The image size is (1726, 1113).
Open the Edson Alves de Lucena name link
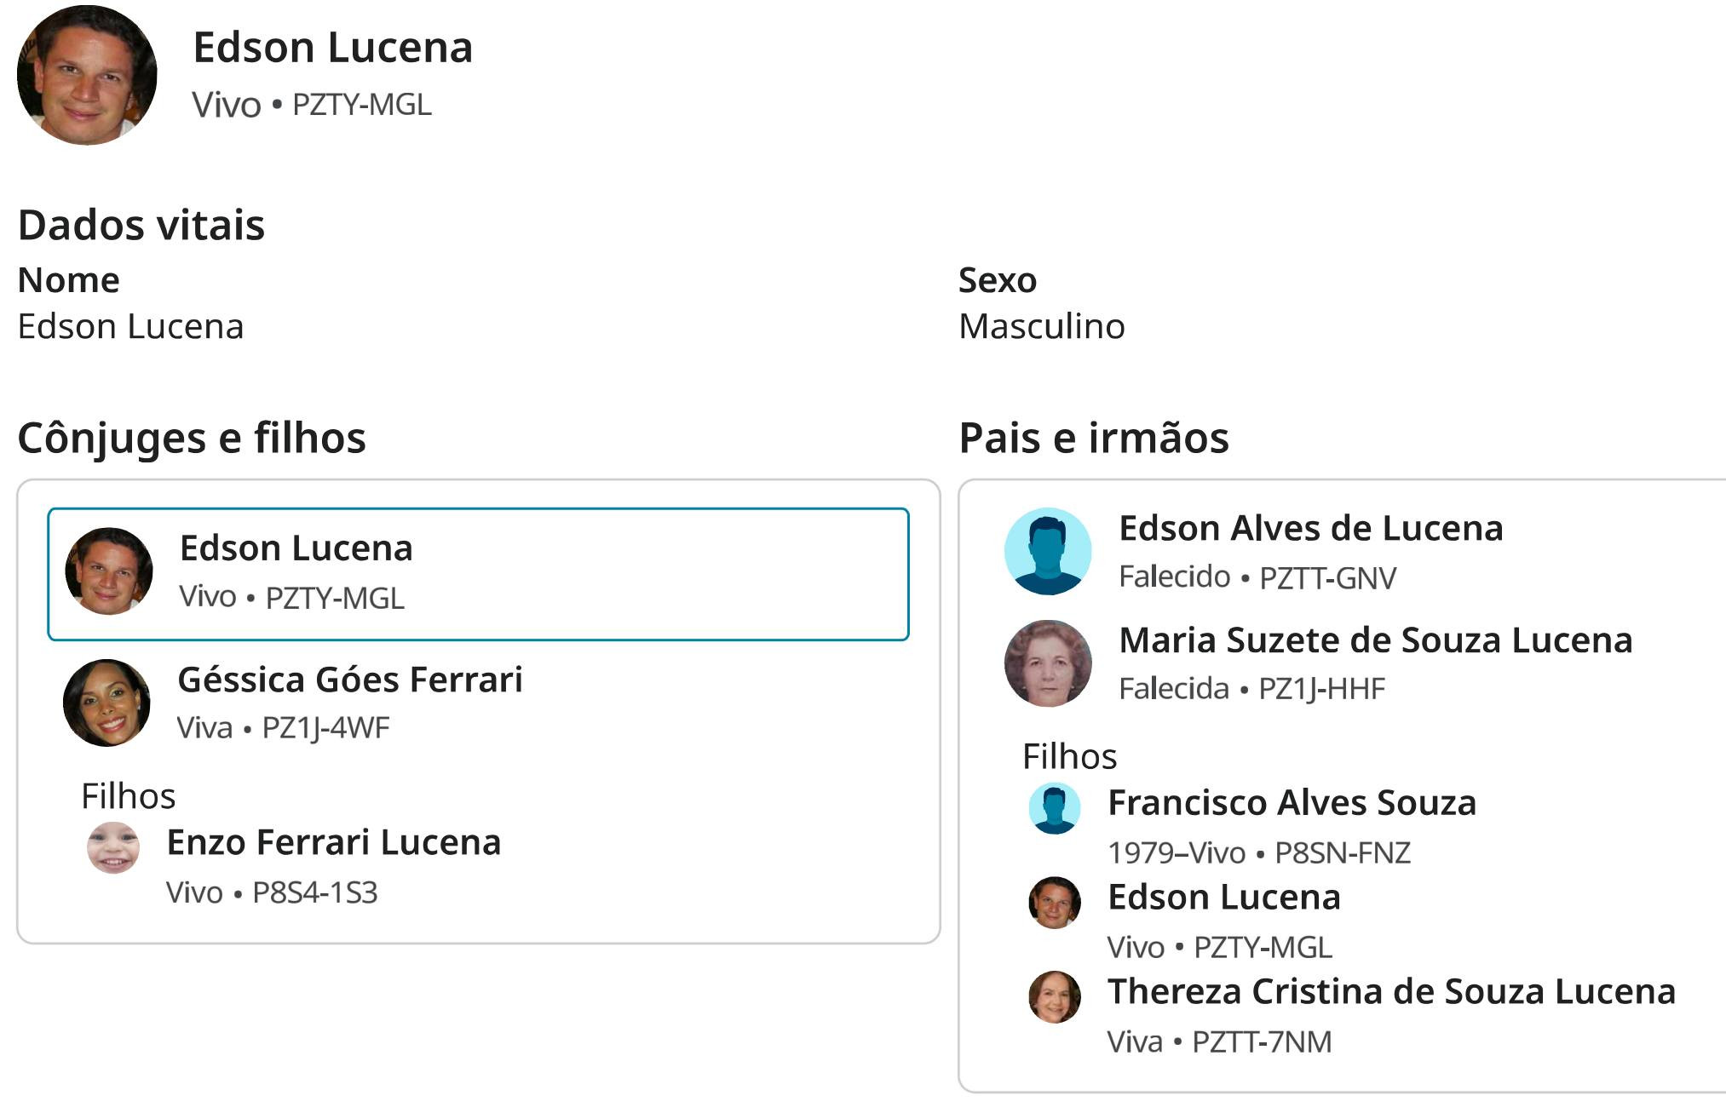point(1311,528)
